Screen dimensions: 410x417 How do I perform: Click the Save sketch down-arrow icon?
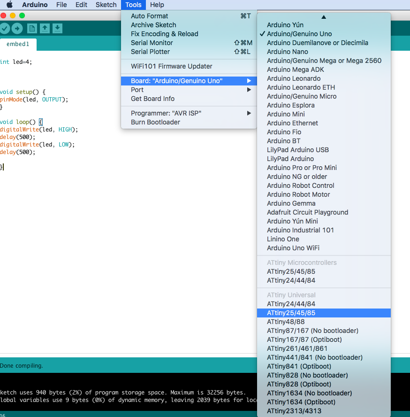(x=57, y=29)
